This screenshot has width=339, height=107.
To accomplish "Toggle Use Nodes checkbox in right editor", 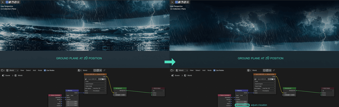I will pyautogui.click(x=214, y=70).
